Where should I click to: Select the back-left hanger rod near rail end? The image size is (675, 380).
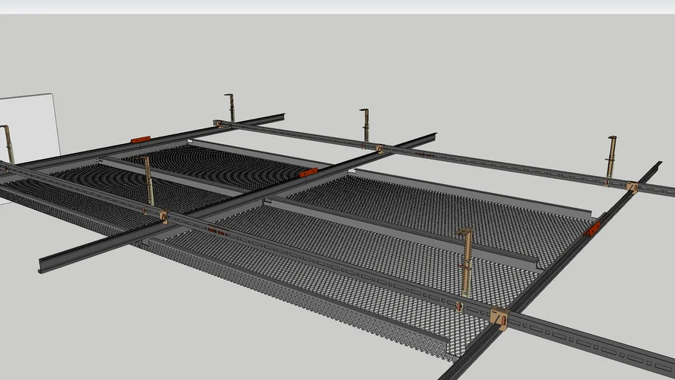[231, 108]
